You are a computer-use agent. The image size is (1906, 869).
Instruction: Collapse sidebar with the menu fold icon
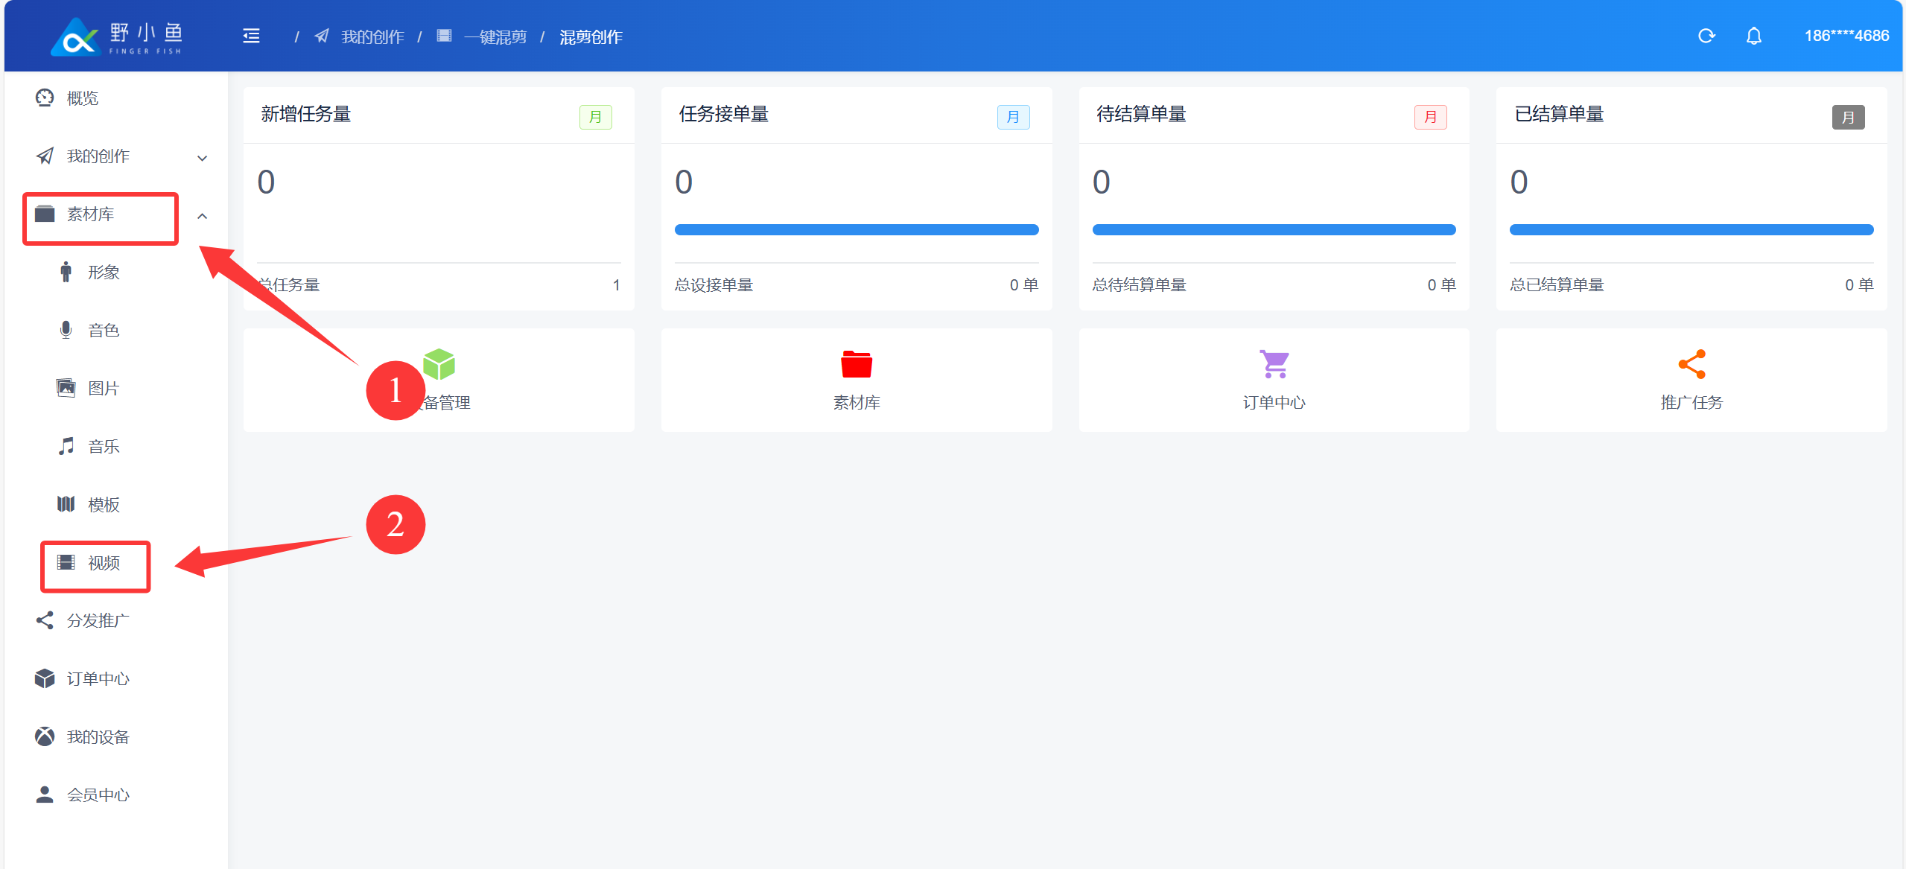[x=251, y=36]
